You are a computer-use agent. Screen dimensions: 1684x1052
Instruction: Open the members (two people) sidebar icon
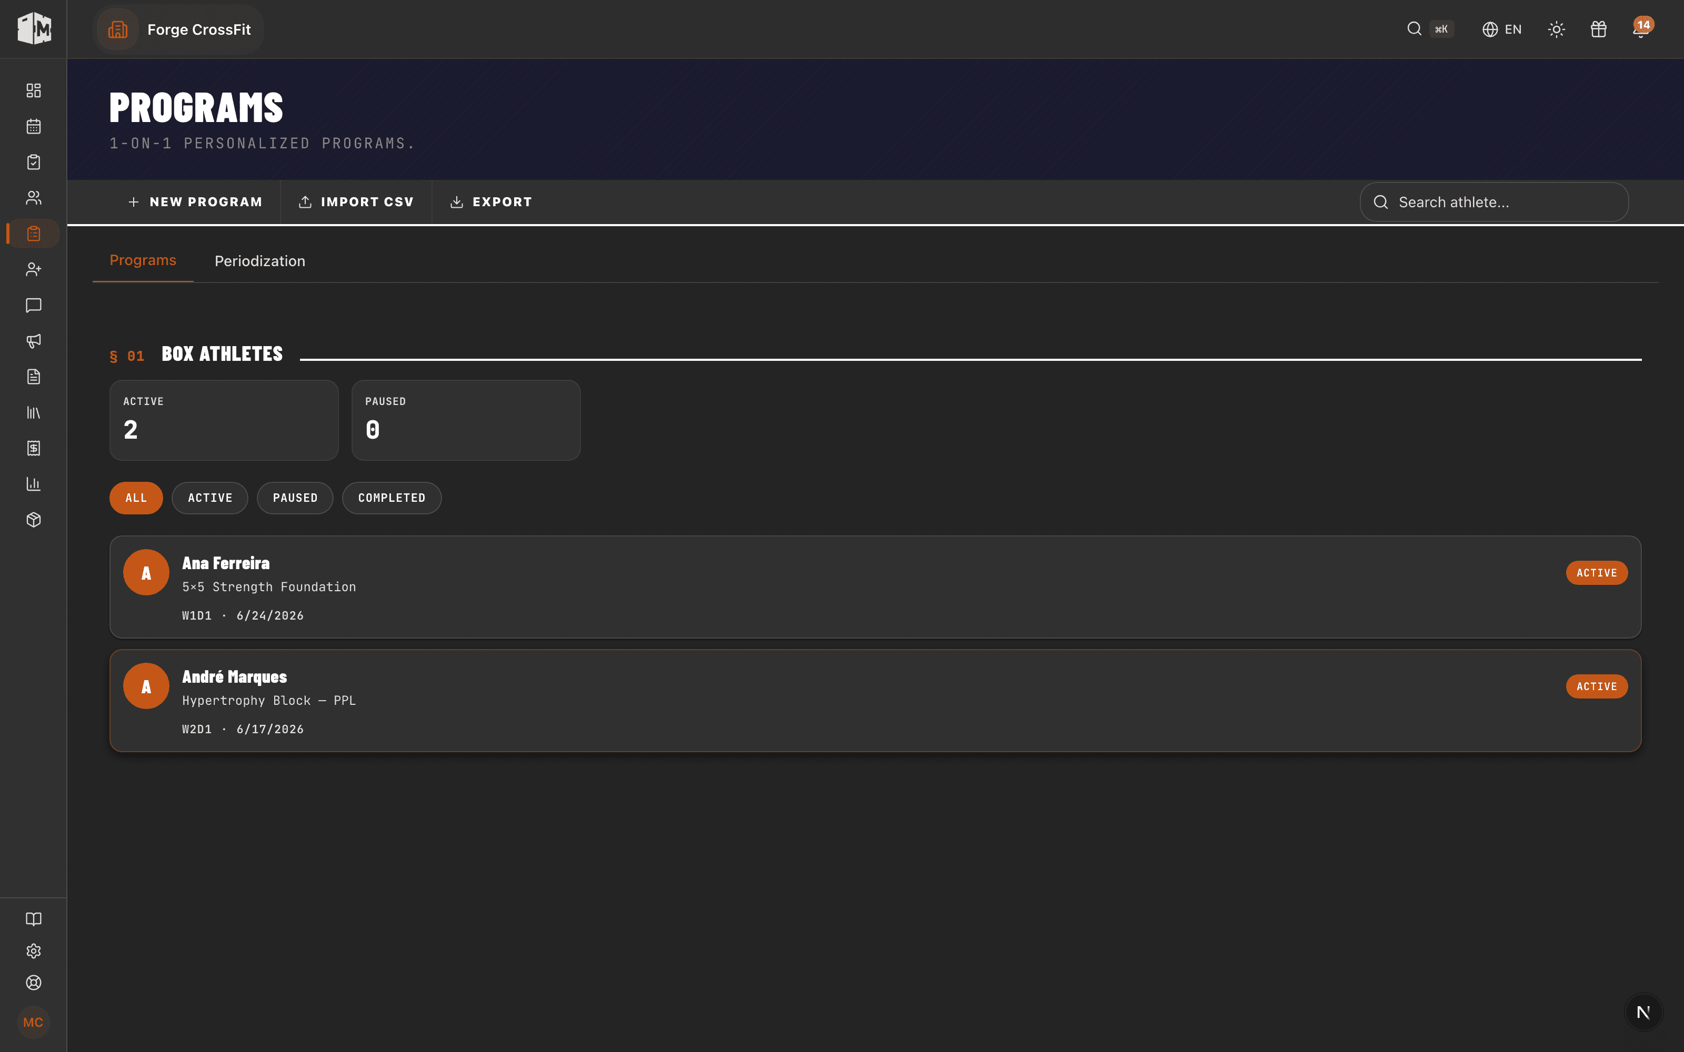33,198
